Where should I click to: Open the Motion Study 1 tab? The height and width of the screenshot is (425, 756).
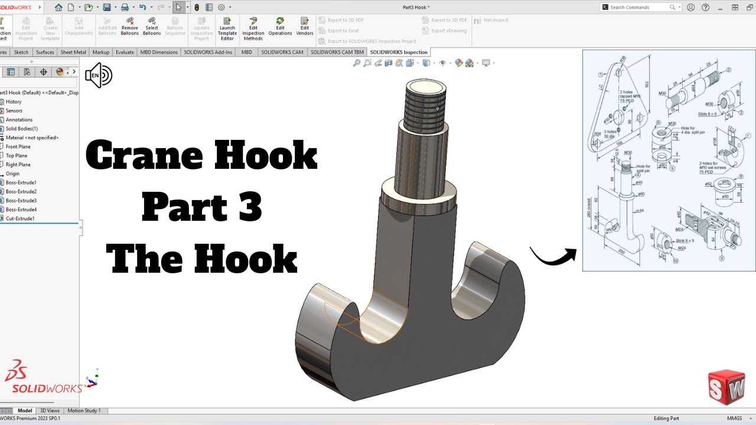pyautogui.click(x=84, y=410)
